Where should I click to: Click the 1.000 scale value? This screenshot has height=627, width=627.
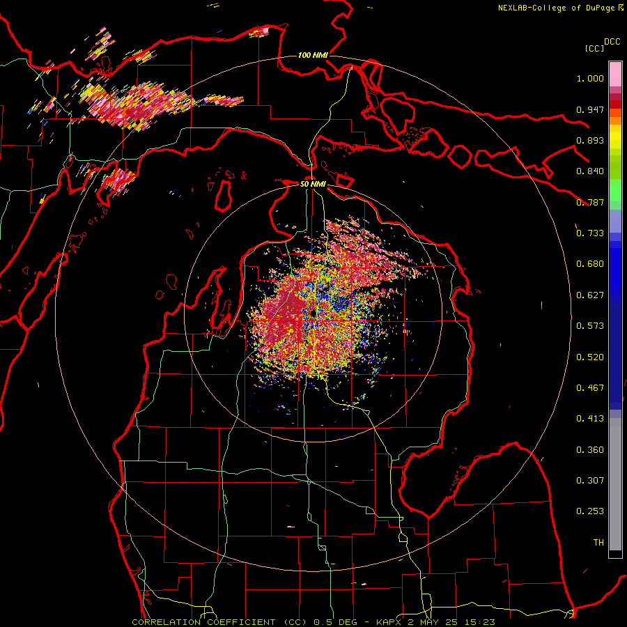click(x=590, y=78)
